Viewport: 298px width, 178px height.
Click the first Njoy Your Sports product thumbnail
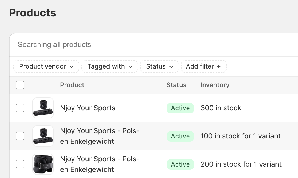tap(43, 108)
